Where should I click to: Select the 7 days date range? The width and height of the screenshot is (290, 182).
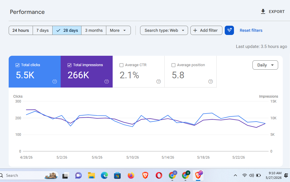tap(42, 30)
